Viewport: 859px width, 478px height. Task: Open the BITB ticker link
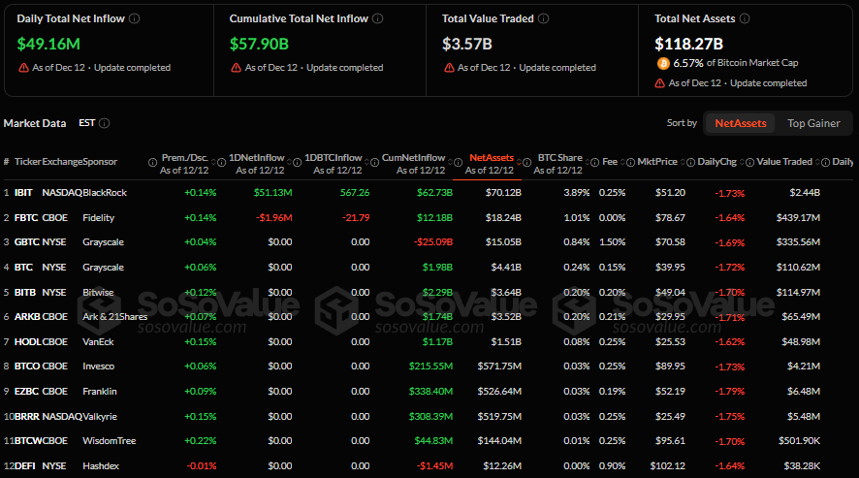pyautogui.click(x=24, y=293)
